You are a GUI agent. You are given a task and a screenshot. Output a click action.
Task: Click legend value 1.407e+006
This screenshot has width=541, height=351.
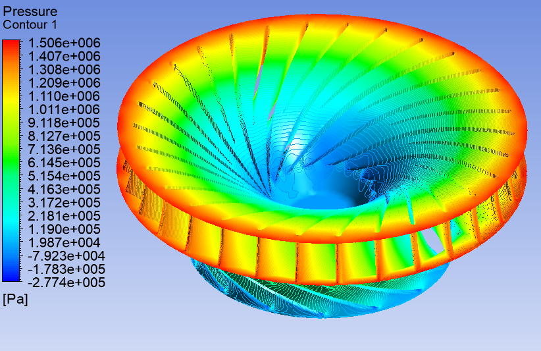click(64, 56)
